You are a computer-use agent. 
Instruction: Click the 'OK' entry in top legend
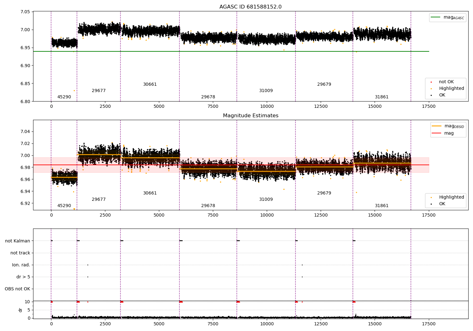tap(442, 95)
